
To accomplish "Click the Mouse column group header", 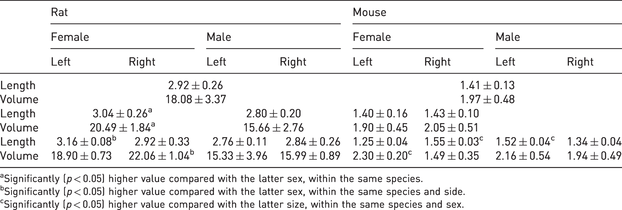I will 369,13.
